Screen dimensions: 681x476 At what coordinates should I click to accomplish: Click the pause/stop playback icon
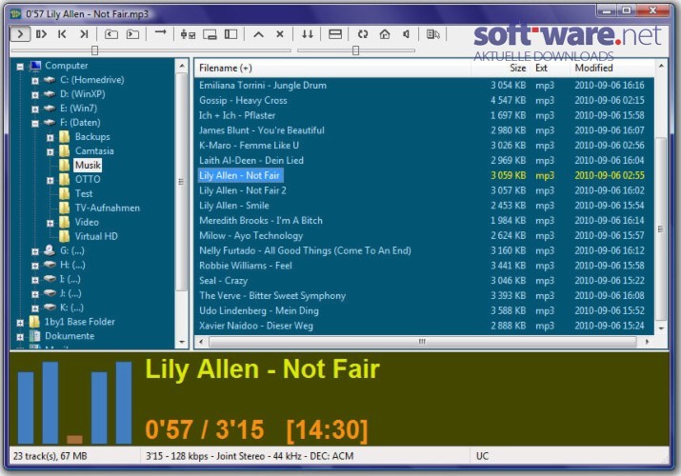coord(41,34)
